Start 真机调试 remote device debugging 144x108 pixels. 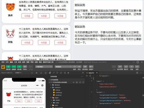pyautogui.click(x=85, y=67)
